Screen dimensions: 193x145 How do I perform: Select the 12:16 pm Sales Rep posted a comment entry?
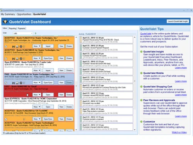107,111
